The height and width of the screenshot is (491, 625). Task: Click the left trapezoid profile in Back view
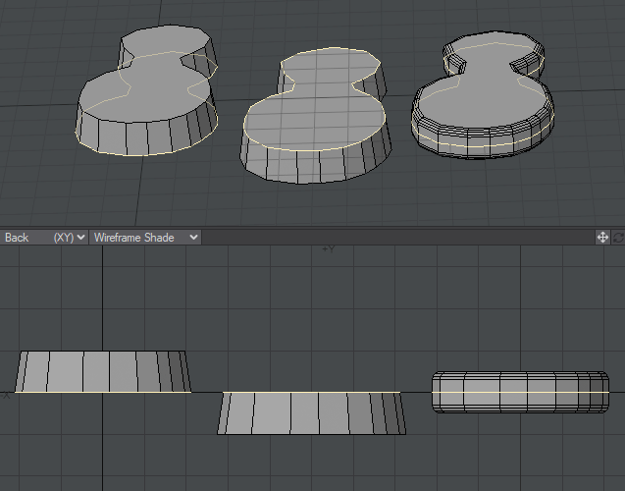click(103, 372)
